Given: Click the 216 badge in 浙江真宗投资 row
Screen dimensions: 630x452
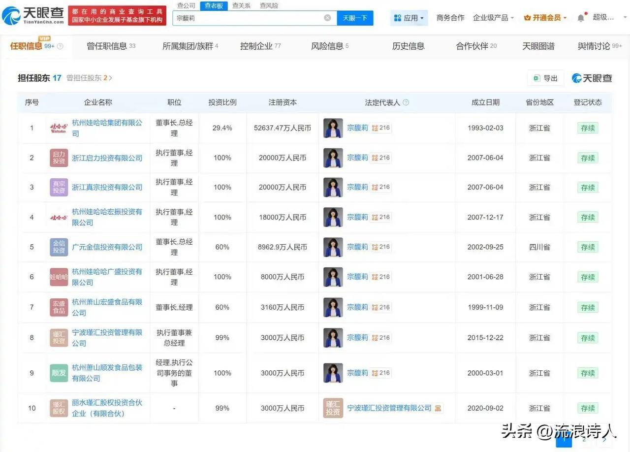Looking at the screenshot, I should 381,187.
